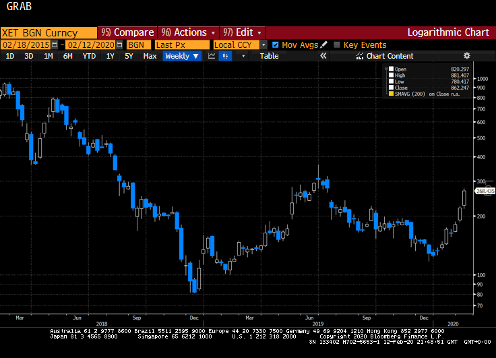Click the BGN pricing source field
The image size is (496, 358).
click(x=139, y=45)
